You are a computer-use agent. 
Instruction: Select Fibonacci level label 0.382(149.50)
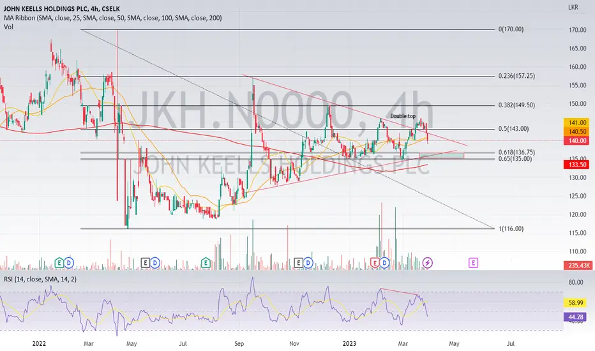click(x=517, y=105)
